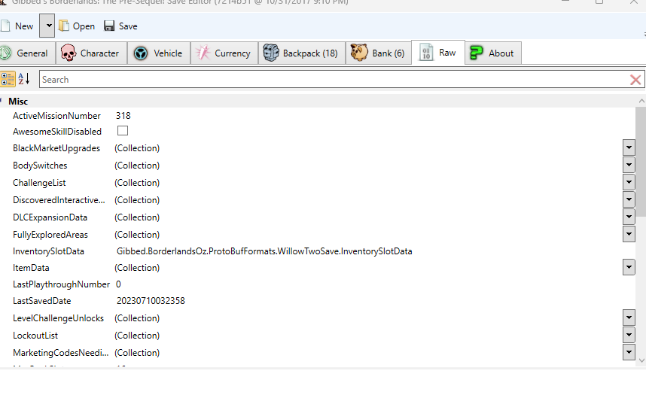
Task: Open the New button dropdown arrow
Action: click(47, 26)
